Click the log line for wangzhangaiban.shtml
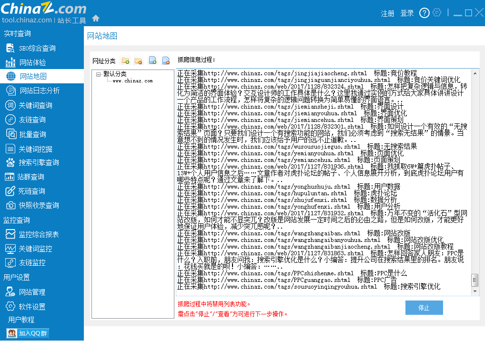 click(x=293, y=233)
